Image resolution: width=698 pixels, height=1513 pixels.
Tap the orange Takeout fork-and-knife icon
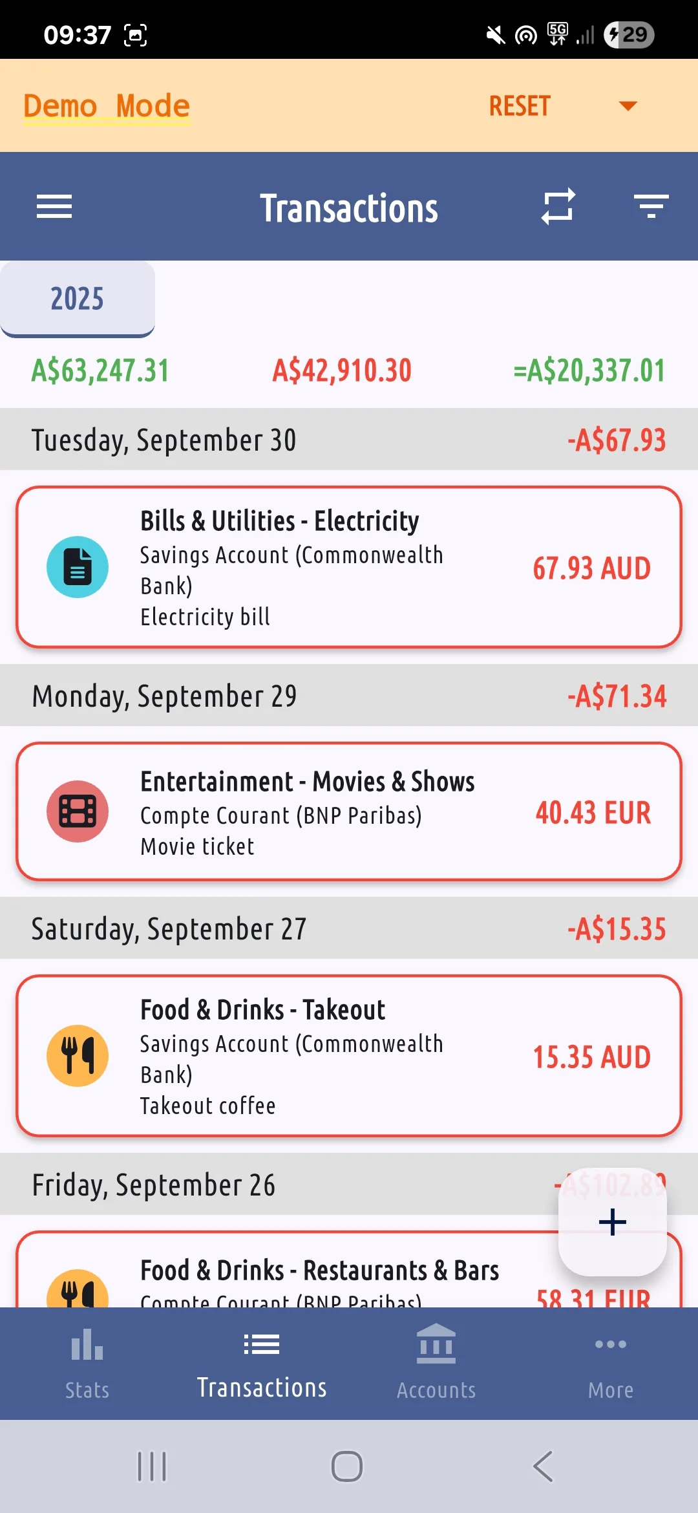tap(78, 1056)
